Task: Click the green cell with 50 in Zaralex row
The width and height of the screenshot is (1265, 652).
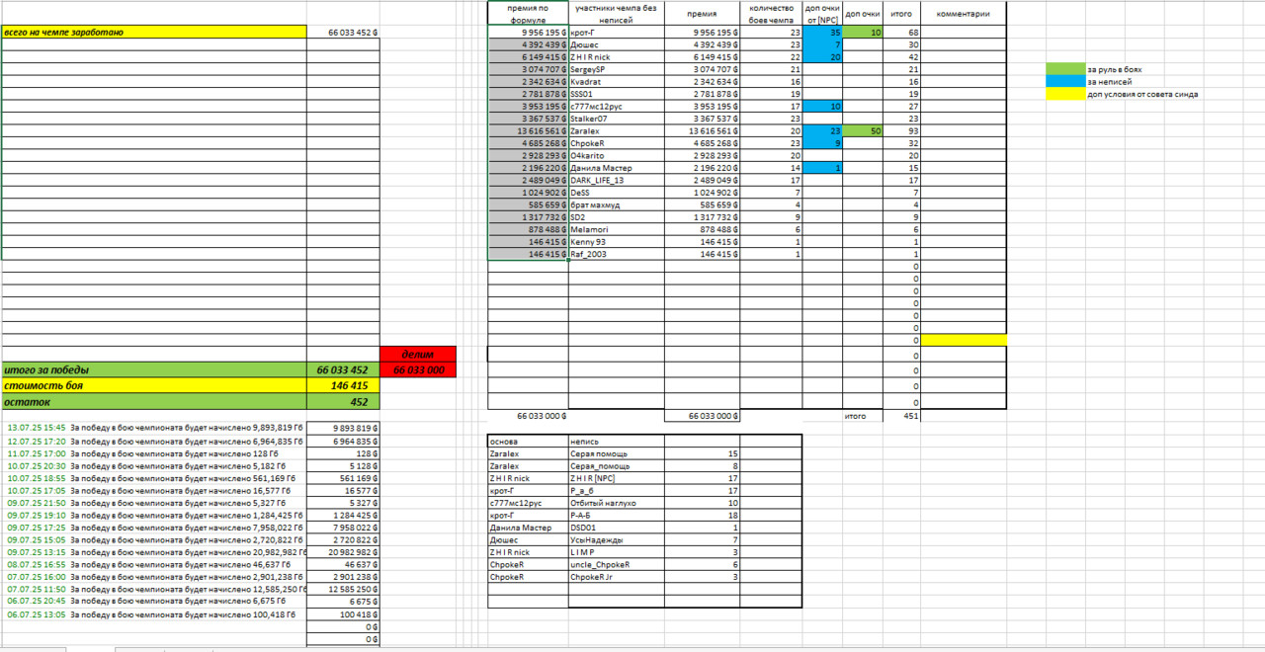Action: [x=863, y=130]
